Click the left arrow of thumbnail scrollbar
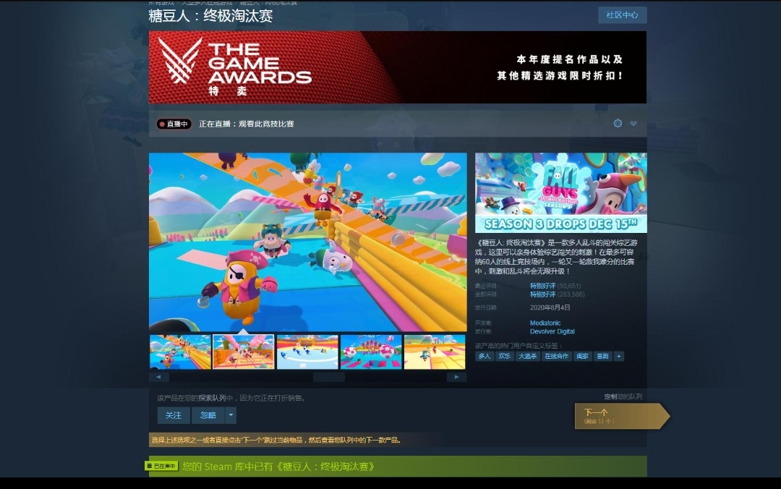The height and width of the screenshot is (489, 781). [x=158, y=377]
